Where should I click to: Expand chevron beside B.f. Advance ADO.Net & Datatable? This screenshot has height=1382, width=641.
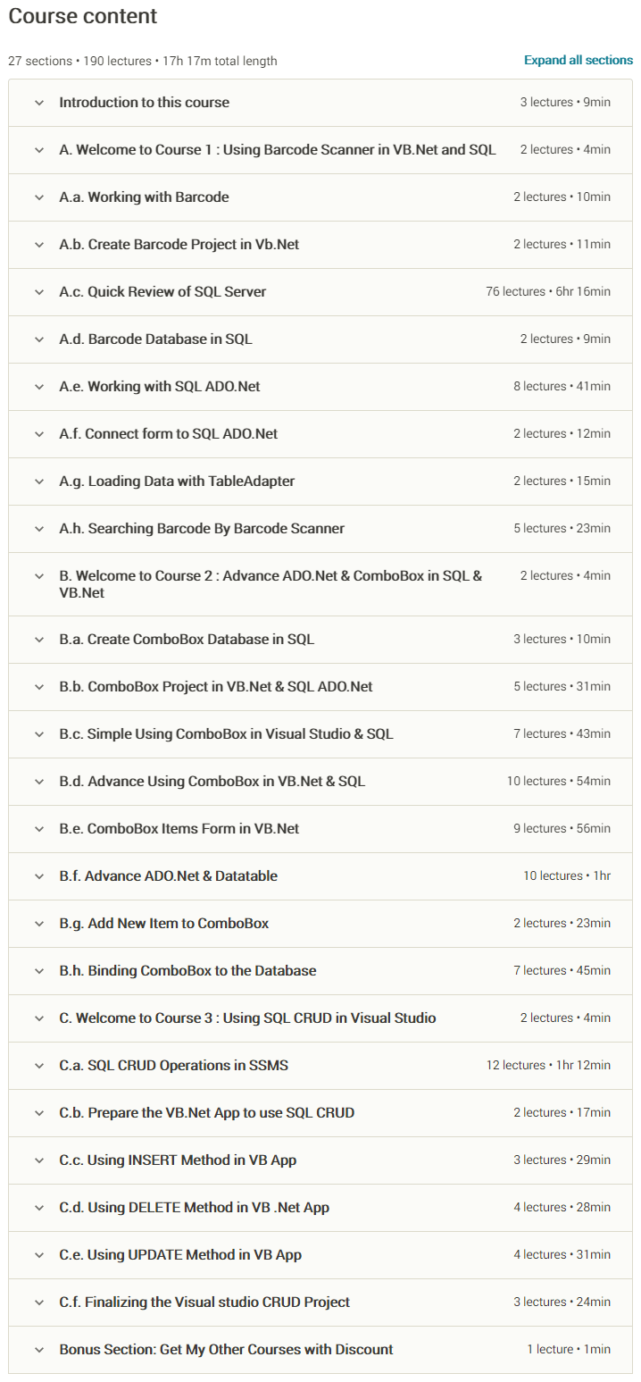tap(38, 876)
